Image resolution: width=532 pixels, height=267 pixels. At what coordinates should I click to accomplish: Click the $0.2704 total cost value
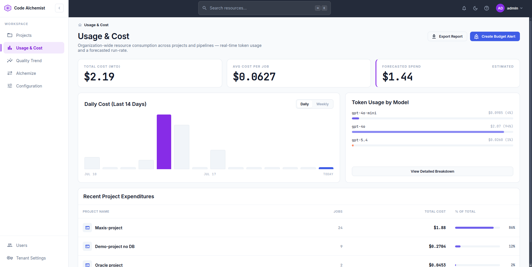click(x=437, y=246)
